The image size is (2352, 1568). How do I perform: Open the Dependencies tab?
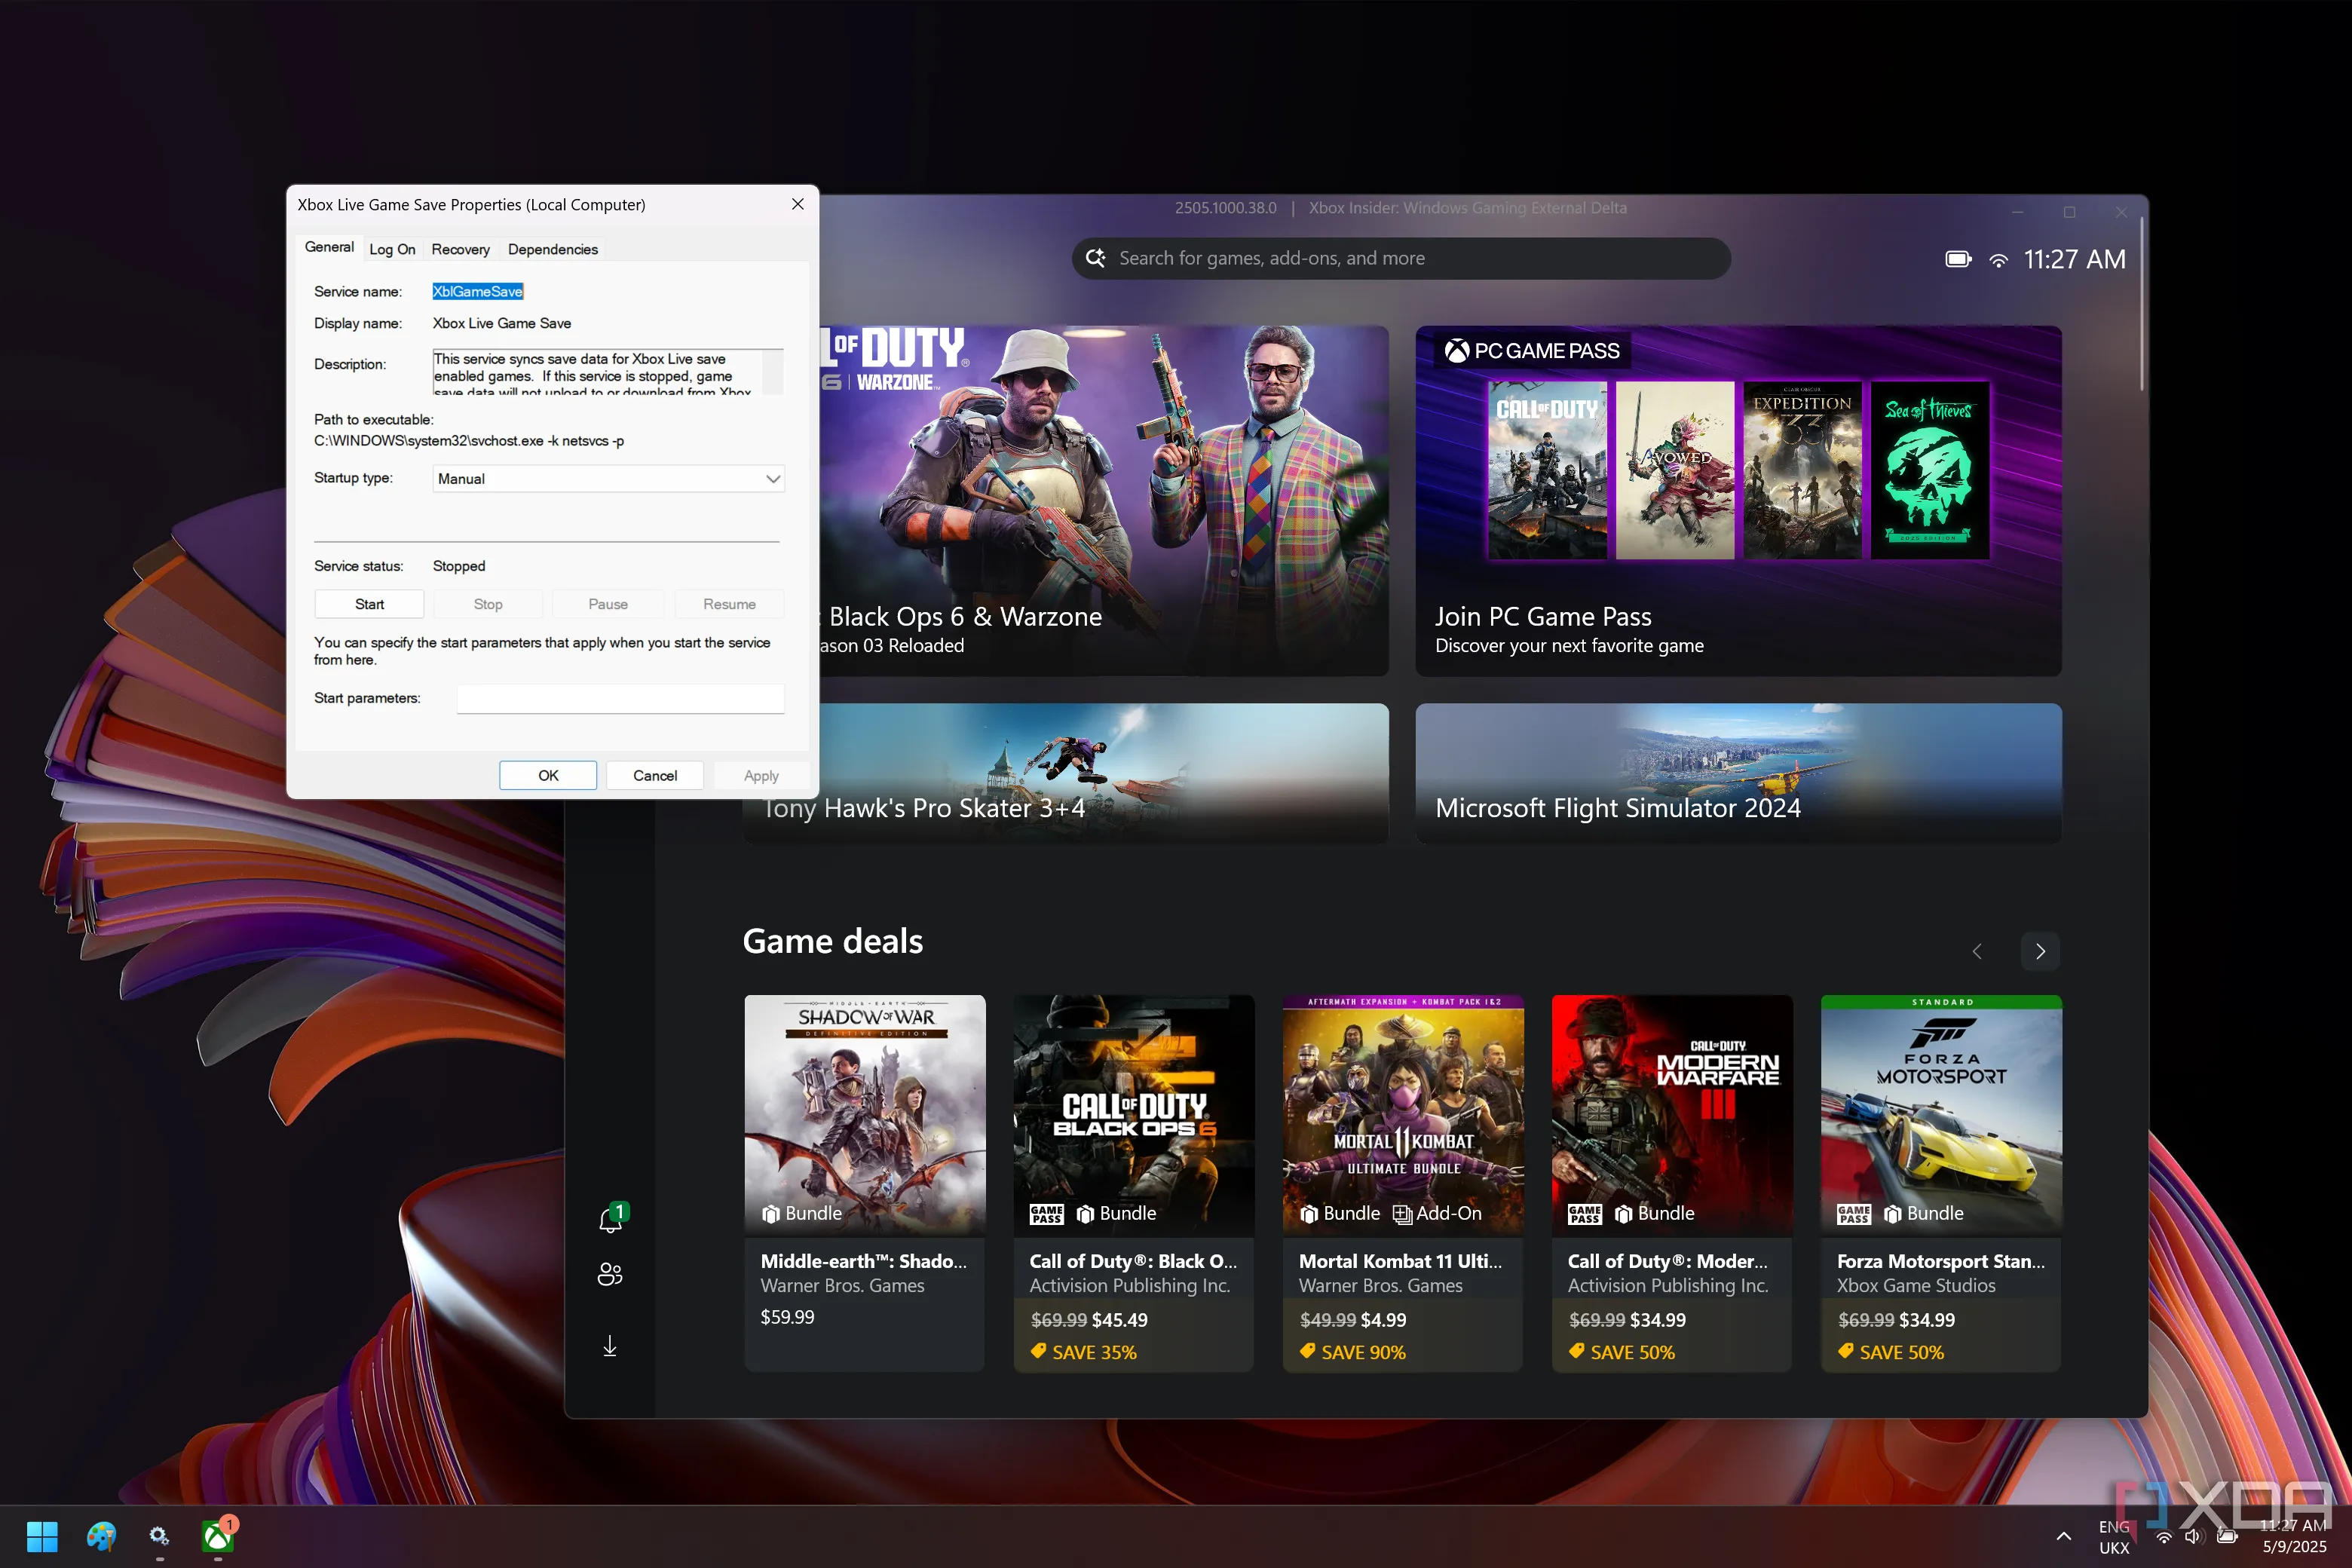coord(552,249)
